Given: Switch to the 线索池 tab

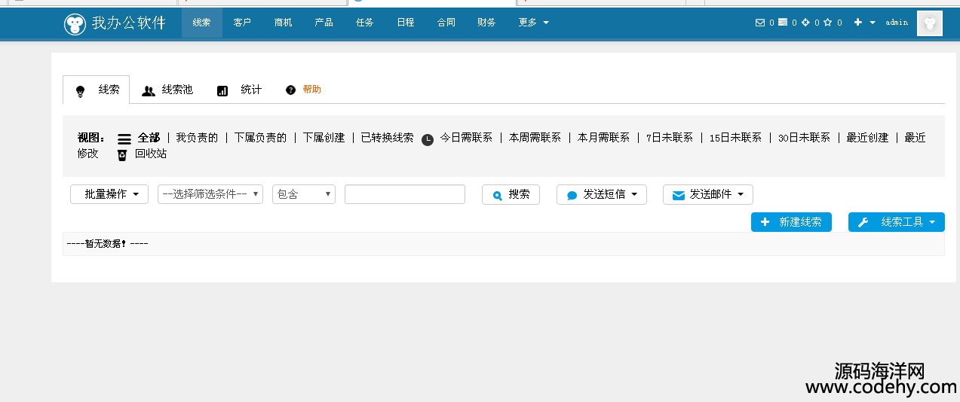Looking at the screenshot, I should [167, 90].
